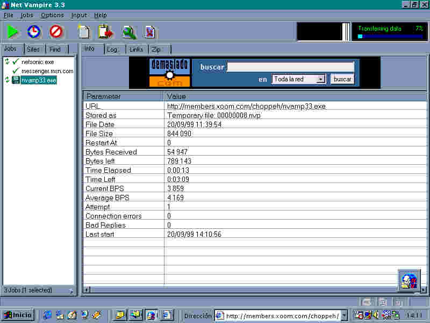Click the taskbar clock

click(x=414, y=315)
